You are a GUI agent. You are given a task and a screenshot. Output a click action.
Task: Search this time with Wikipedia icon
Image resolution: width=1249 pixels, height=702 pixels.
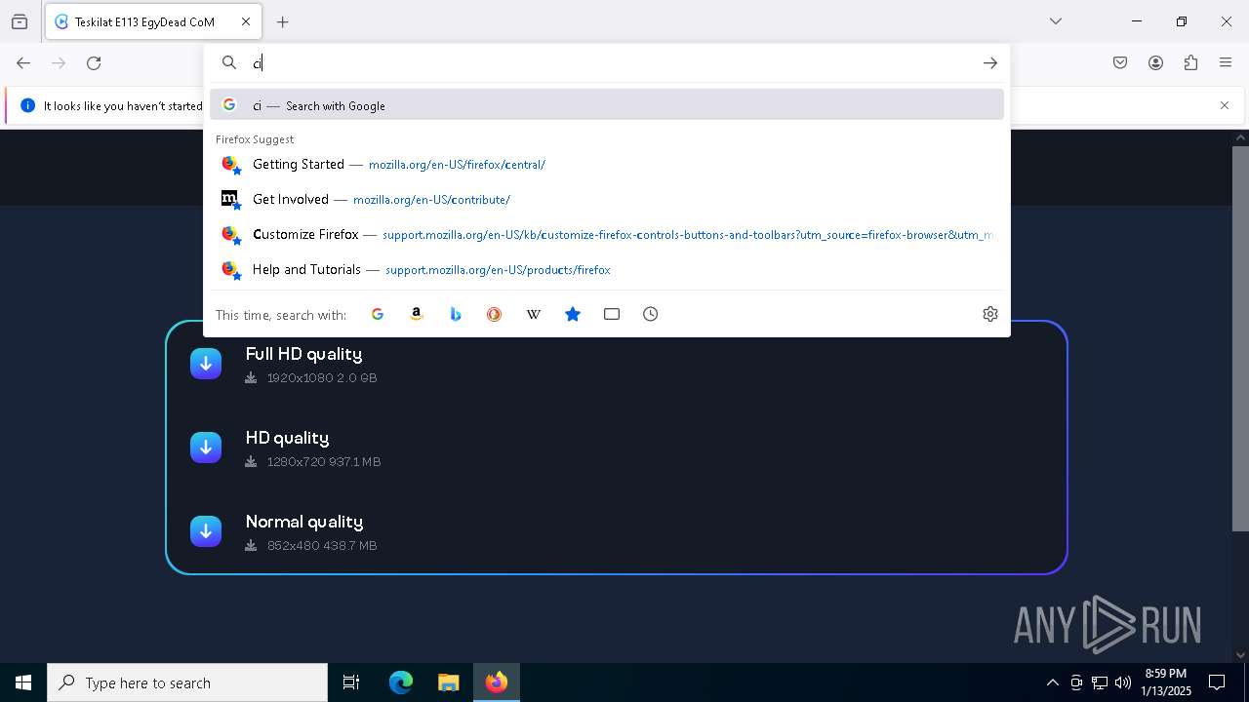pos(534,314)
